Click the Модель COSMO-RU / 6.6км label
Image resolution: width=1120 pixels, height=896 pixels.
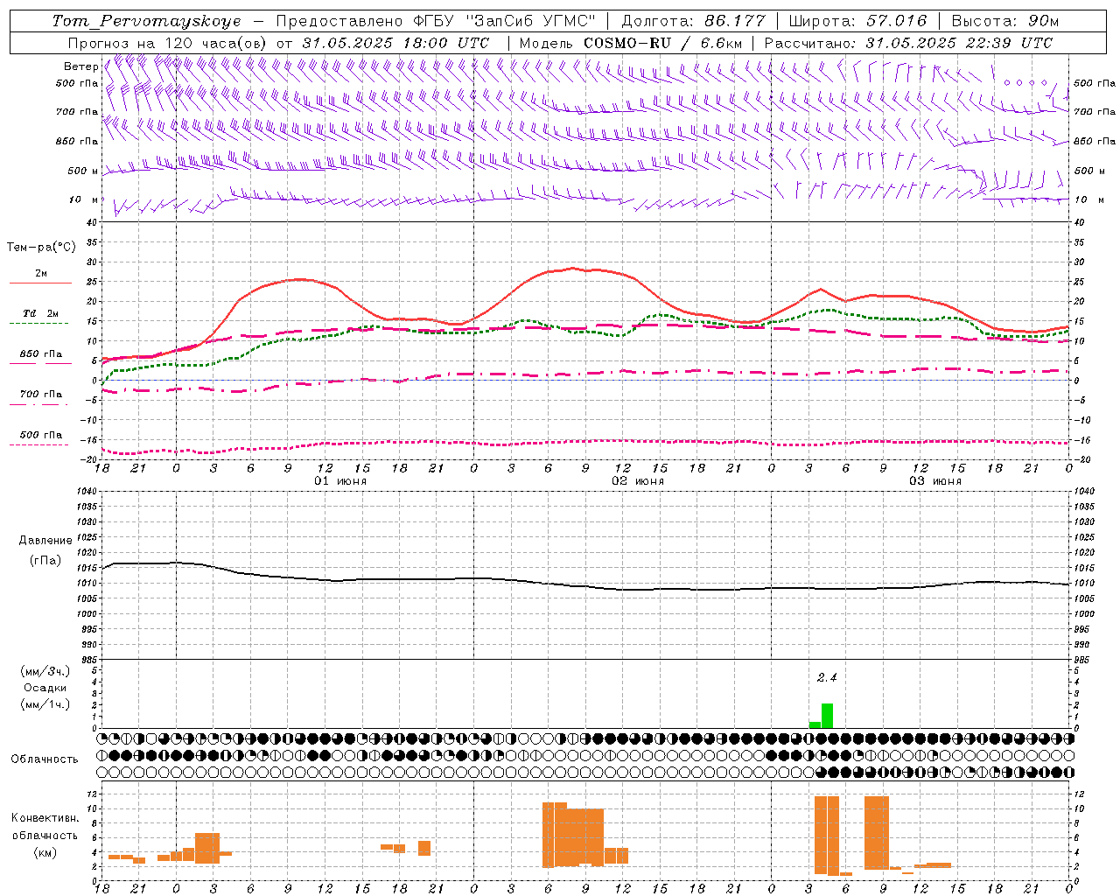pyautogui.click(x=630, y=43)
